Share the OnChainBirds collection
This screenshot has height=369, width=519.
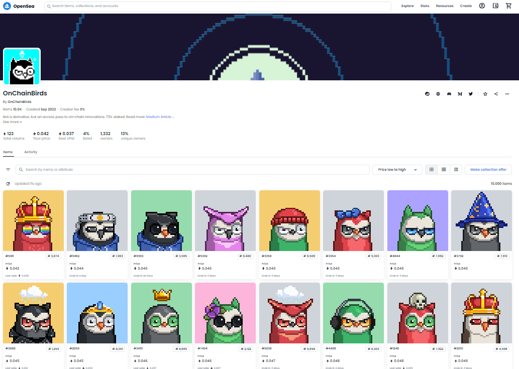coord(496,94)
